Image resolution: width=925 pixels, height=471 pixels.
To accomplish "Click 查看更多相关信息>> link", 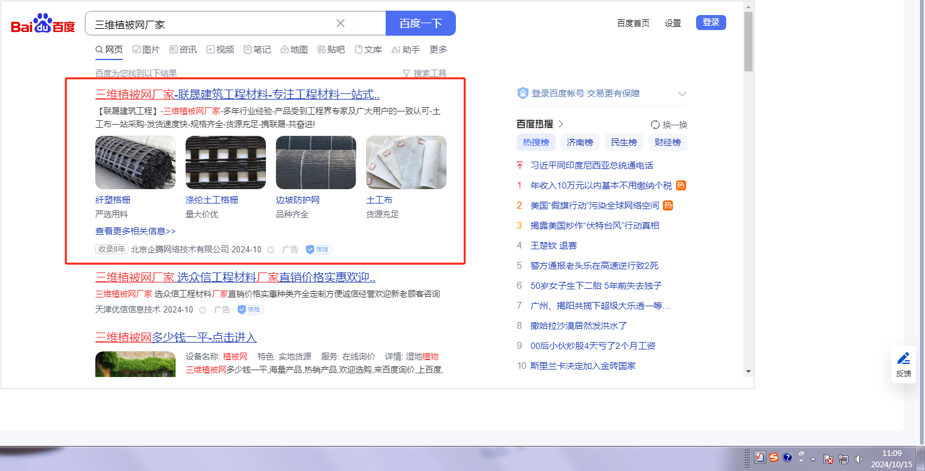I will click(x=135, y=231).
